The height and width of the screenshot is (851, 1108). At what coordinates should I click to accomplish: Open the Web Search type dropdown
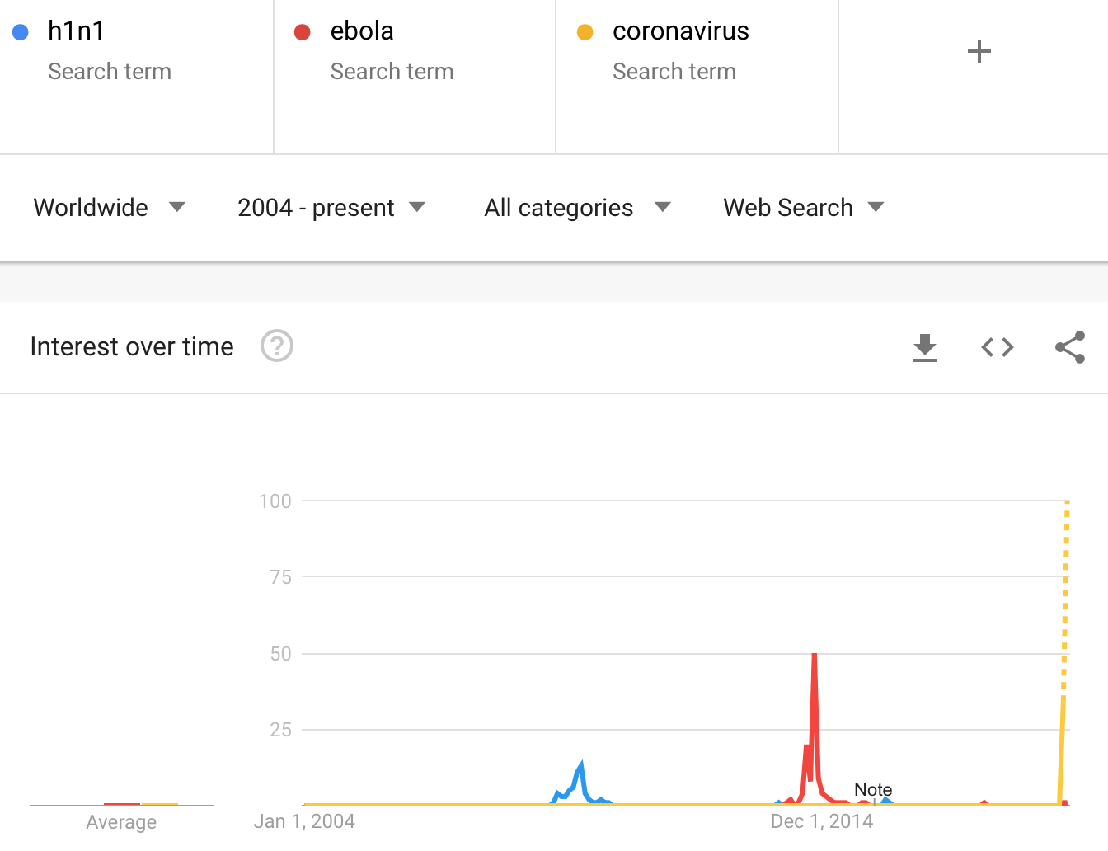[804, 208]
